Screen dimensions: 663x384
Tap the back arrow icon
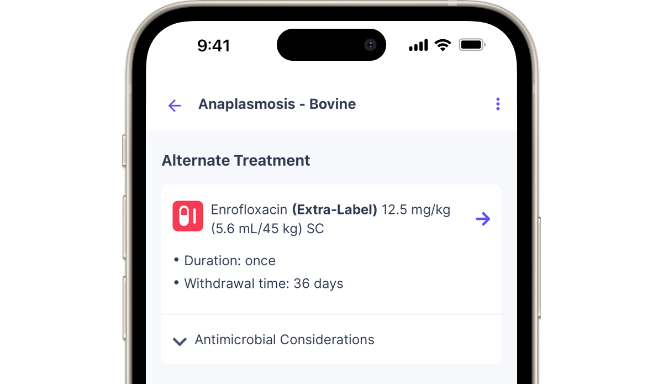click(175, 105)
